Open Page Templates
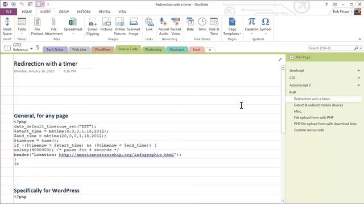The width and height of the screenshot is (364, 204). pyautogui.click(x=232, y=27)
